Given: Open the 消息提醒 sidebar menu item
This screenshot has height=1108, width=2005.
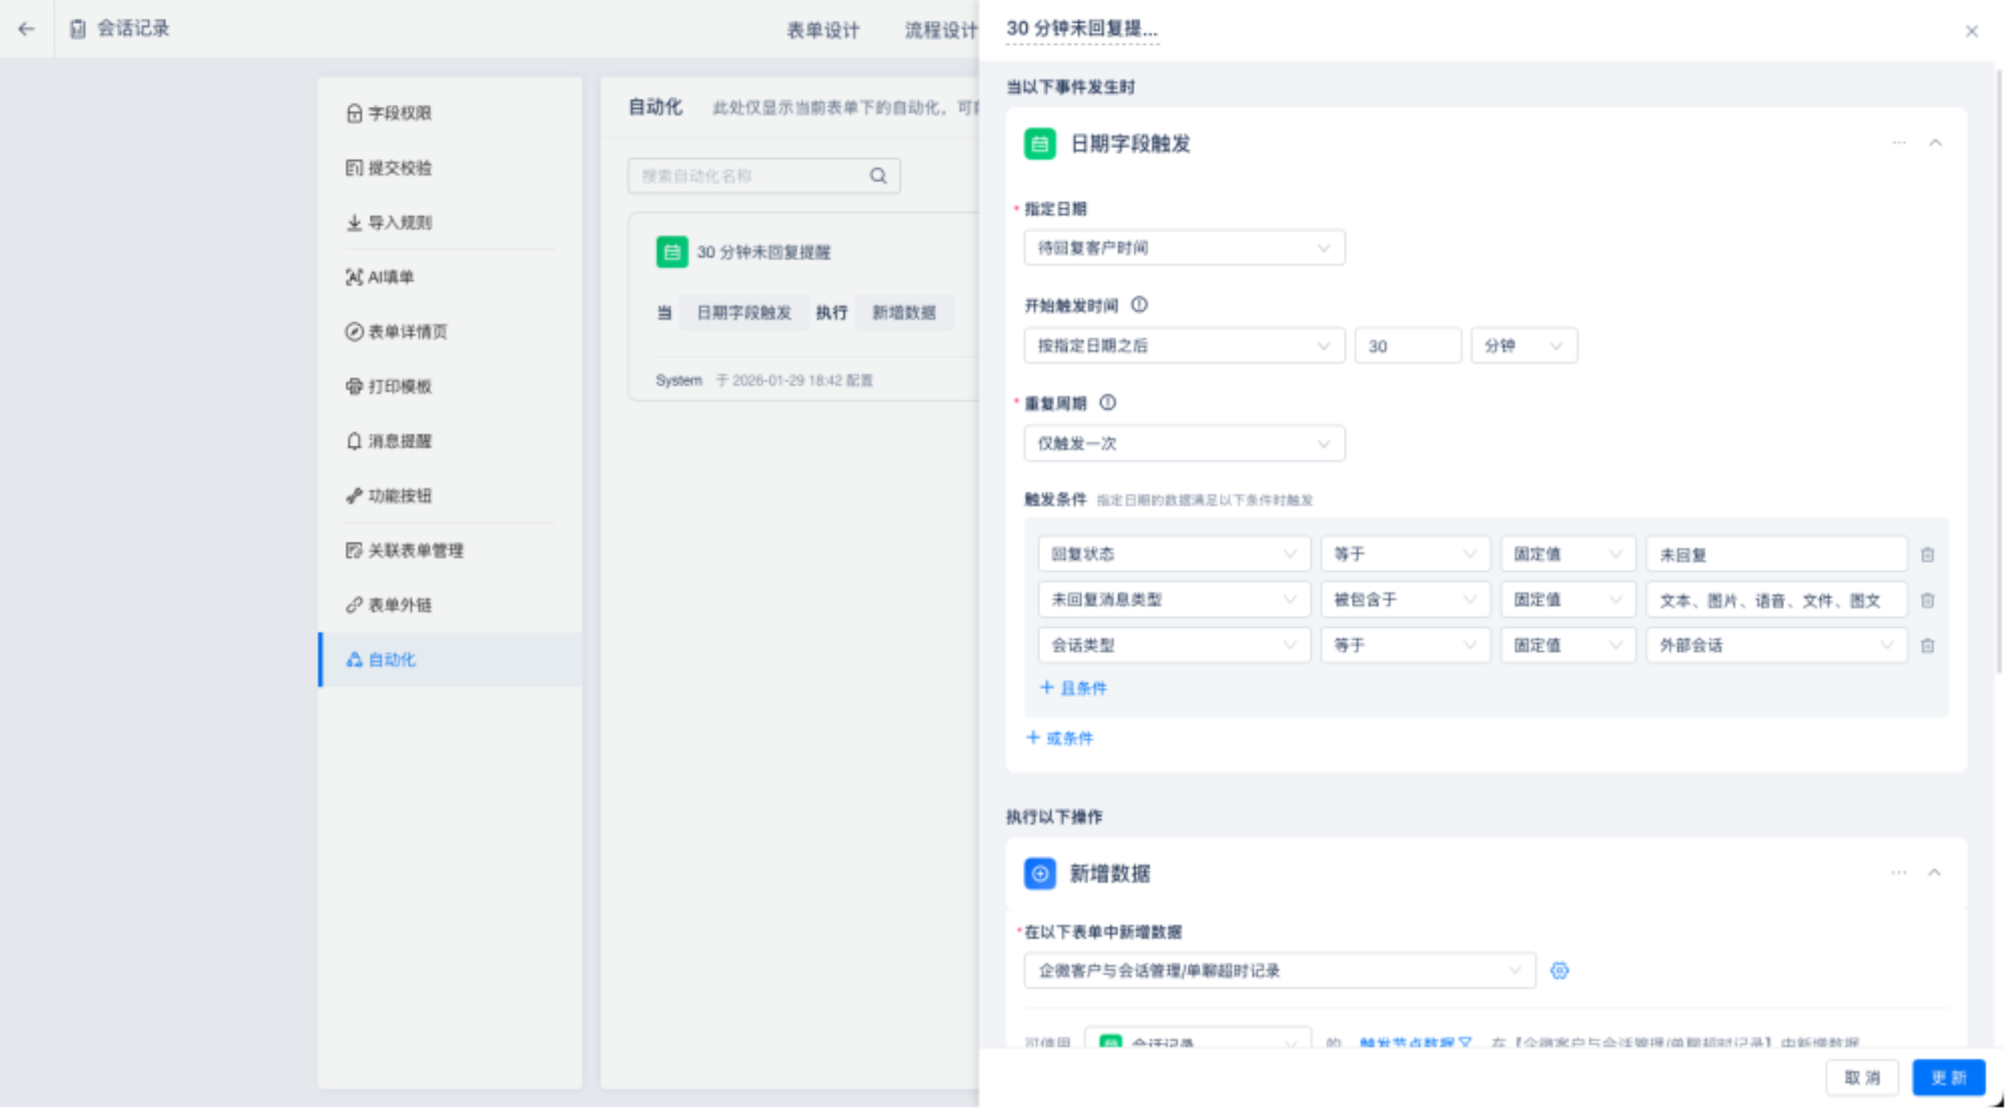Looking at the screenshot, I should pyautogui.click(x=400, y=441).
